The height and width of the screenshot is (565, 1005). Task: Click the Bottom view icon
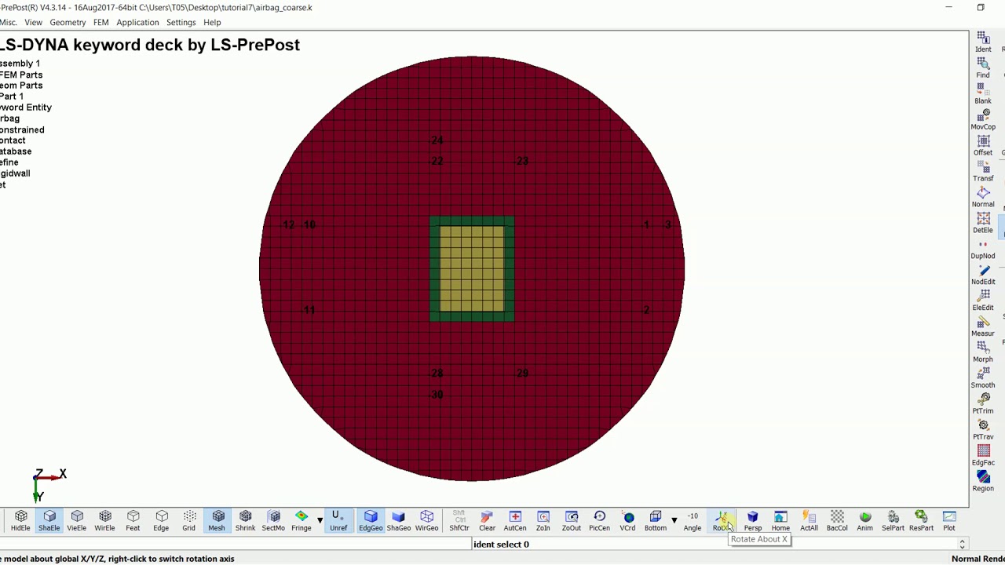656,520
